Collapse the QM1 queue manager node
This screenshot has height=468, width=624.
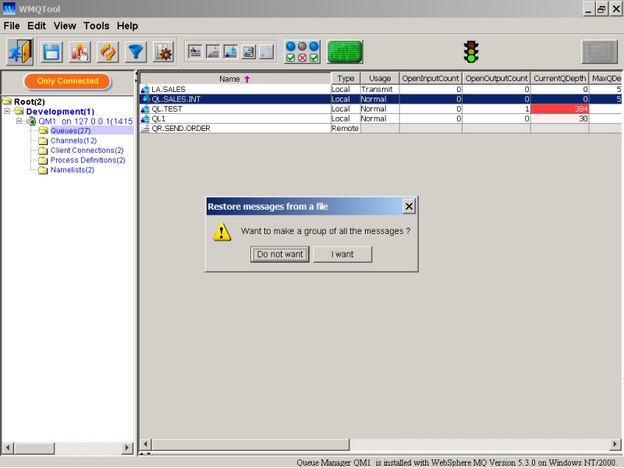[19, 121]
